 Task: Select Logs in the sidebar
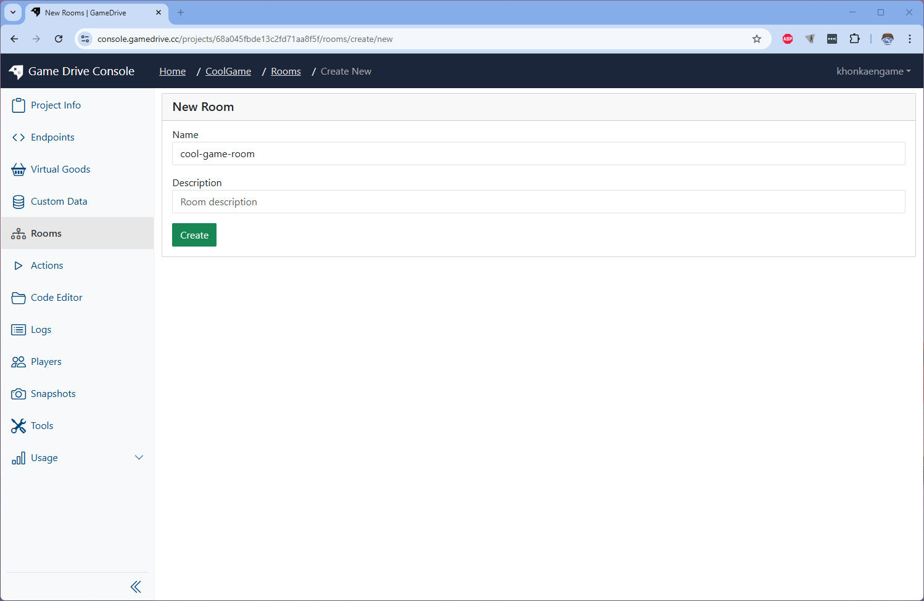(41, 330)
